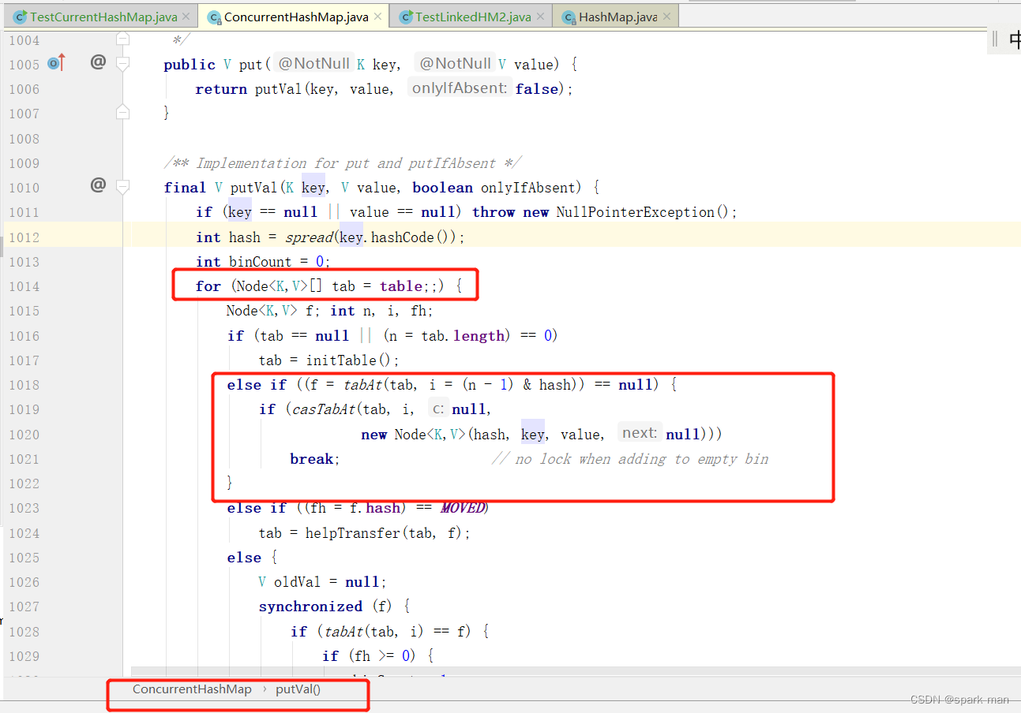Open the TestLinkedHM2.java tab
This screenshot has height=713, width=1021.
click(473, 17)
